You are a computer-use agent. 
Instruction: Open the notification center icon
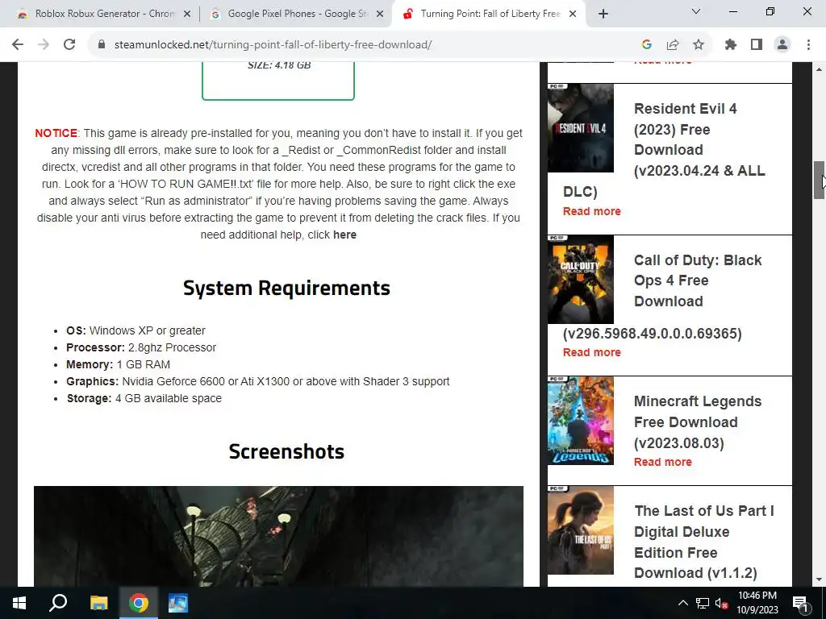coord(801,603)
